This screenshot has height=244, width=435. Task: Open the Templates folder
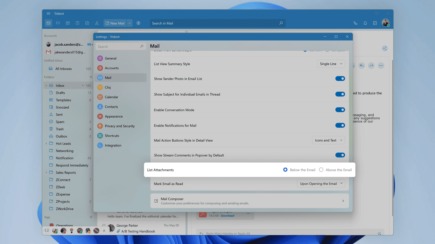(68, 100)
